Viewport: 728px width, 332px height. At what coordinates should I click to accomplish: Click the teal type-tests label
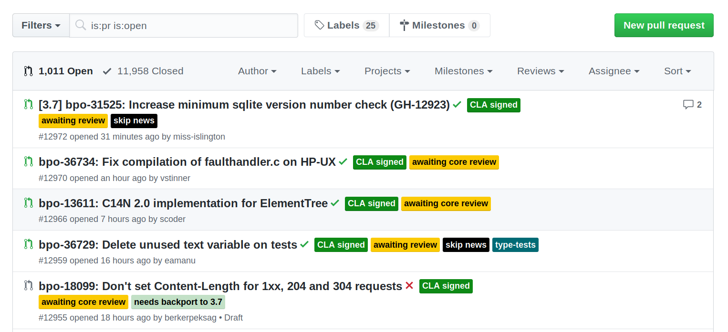click(x=515, y=245)
